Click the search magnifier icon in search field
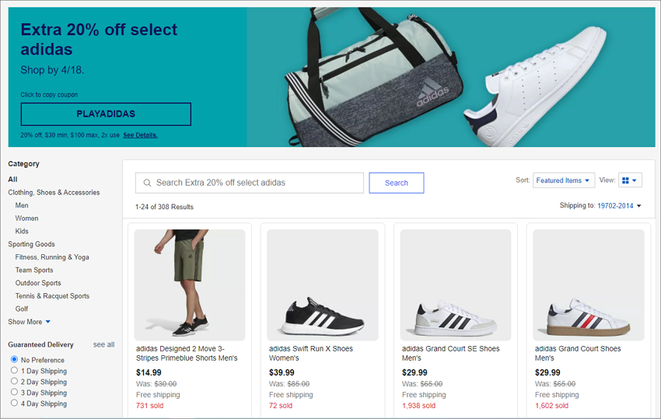This screenshot has height=419, width=661. 147,183
